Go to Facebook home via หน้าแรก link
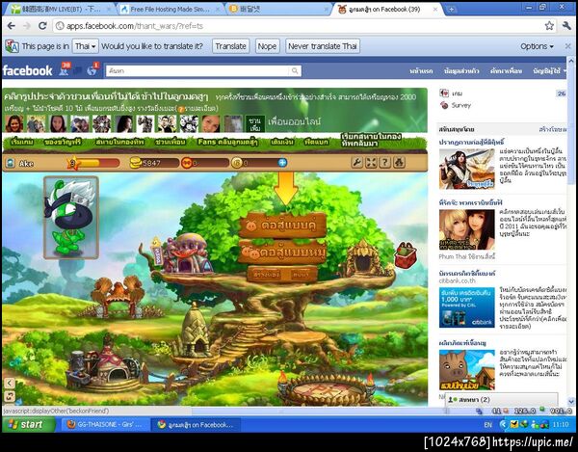Screen dimensions: 578x452 421,70
